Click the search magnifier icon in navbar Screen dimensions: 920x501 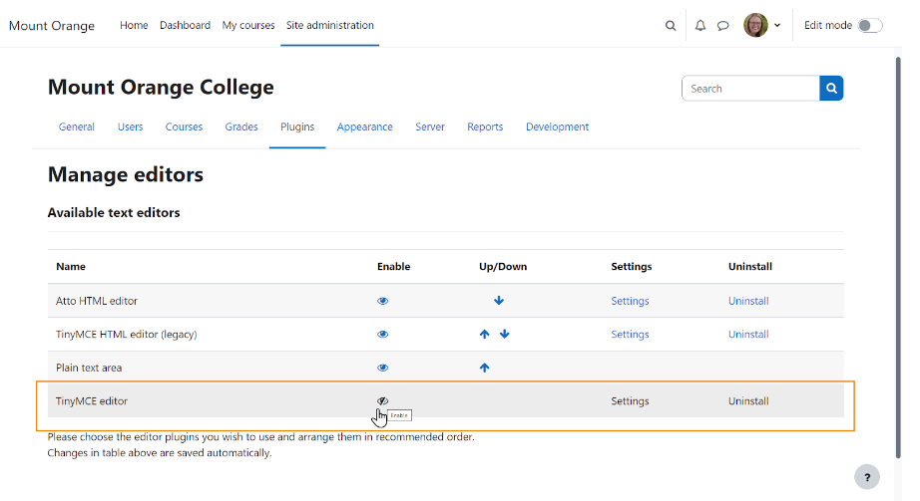coord(671,26)
